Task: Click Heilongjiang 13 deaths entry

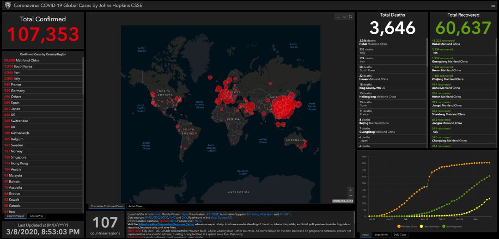Action: pyautogui.click(x=392, y=95)
